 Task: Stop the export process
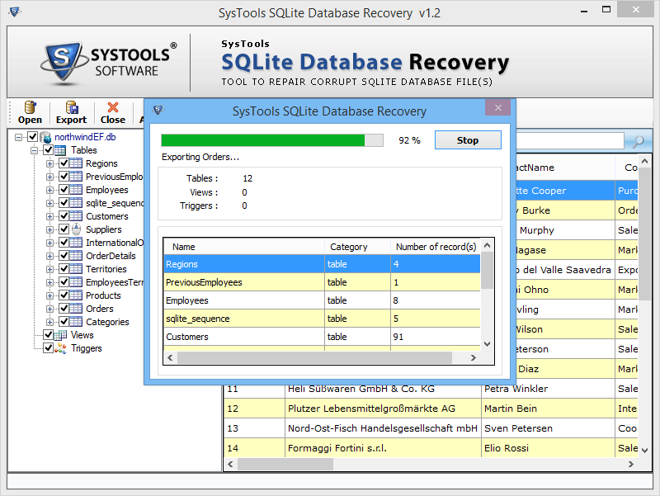click(x=468, y=139)
